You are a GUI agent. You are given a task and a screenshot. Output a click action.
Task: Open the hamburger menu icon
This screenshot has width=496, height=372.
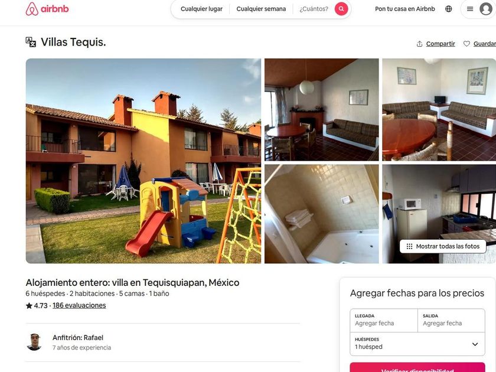pos(470,9)
